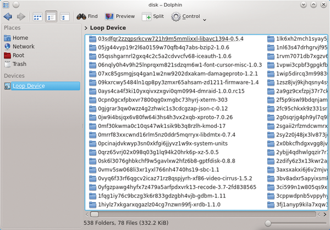The image size is (330, 230).
Task: Open Home in the Places panel
Action: [x=20, y=38]
